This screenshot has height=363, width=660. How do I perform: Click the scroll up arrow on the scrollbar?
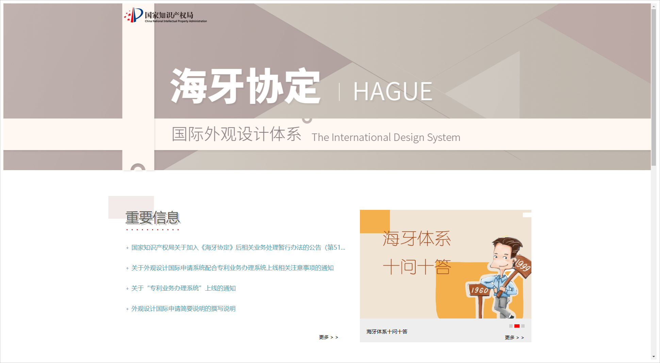pos(654,6)
